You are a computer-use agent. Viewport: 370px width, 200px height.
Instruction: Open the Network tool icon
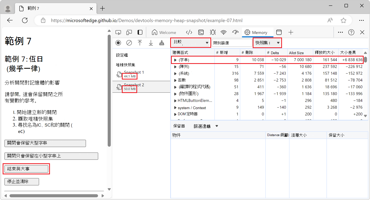pos(224,32)
